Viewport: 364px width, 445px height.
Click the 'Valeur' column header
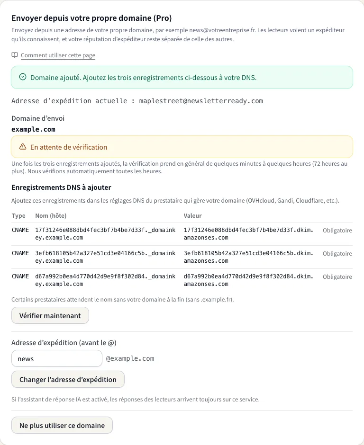pyautogui.click(x=192, y=216)
